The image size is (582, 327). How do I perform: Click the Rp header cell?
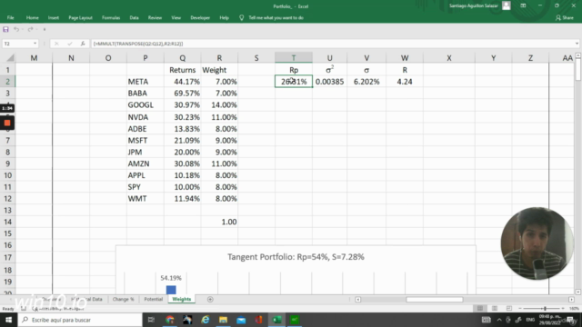pos(294,70)
